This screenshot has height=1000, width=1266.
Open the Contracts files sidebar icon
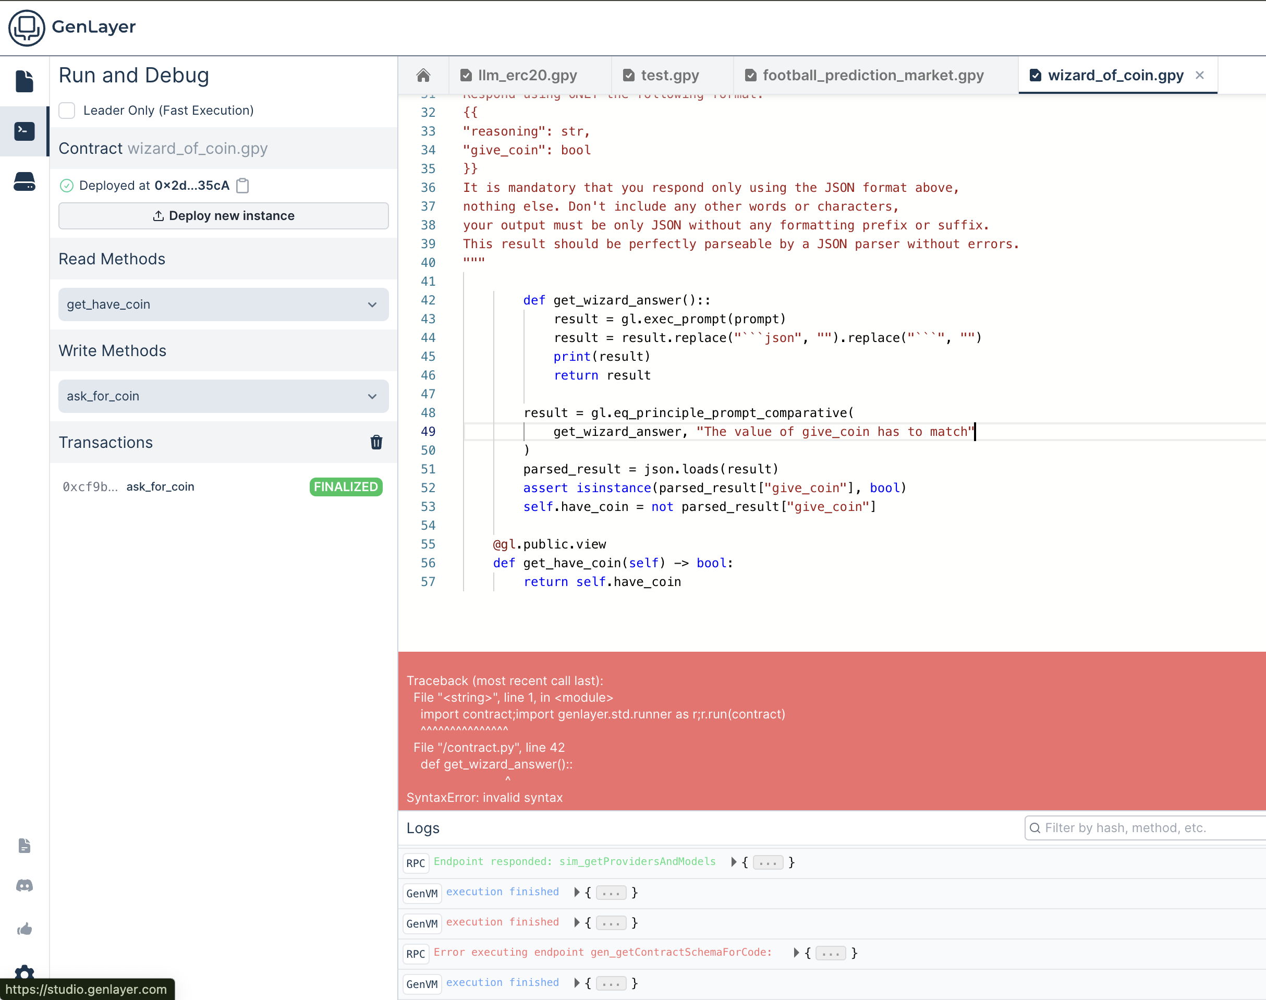24,81
